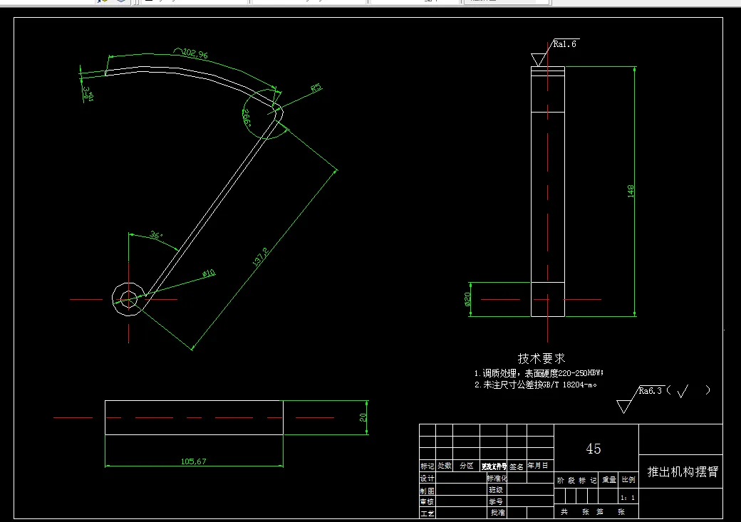Select the 分区 cell

tap(467, 466)
